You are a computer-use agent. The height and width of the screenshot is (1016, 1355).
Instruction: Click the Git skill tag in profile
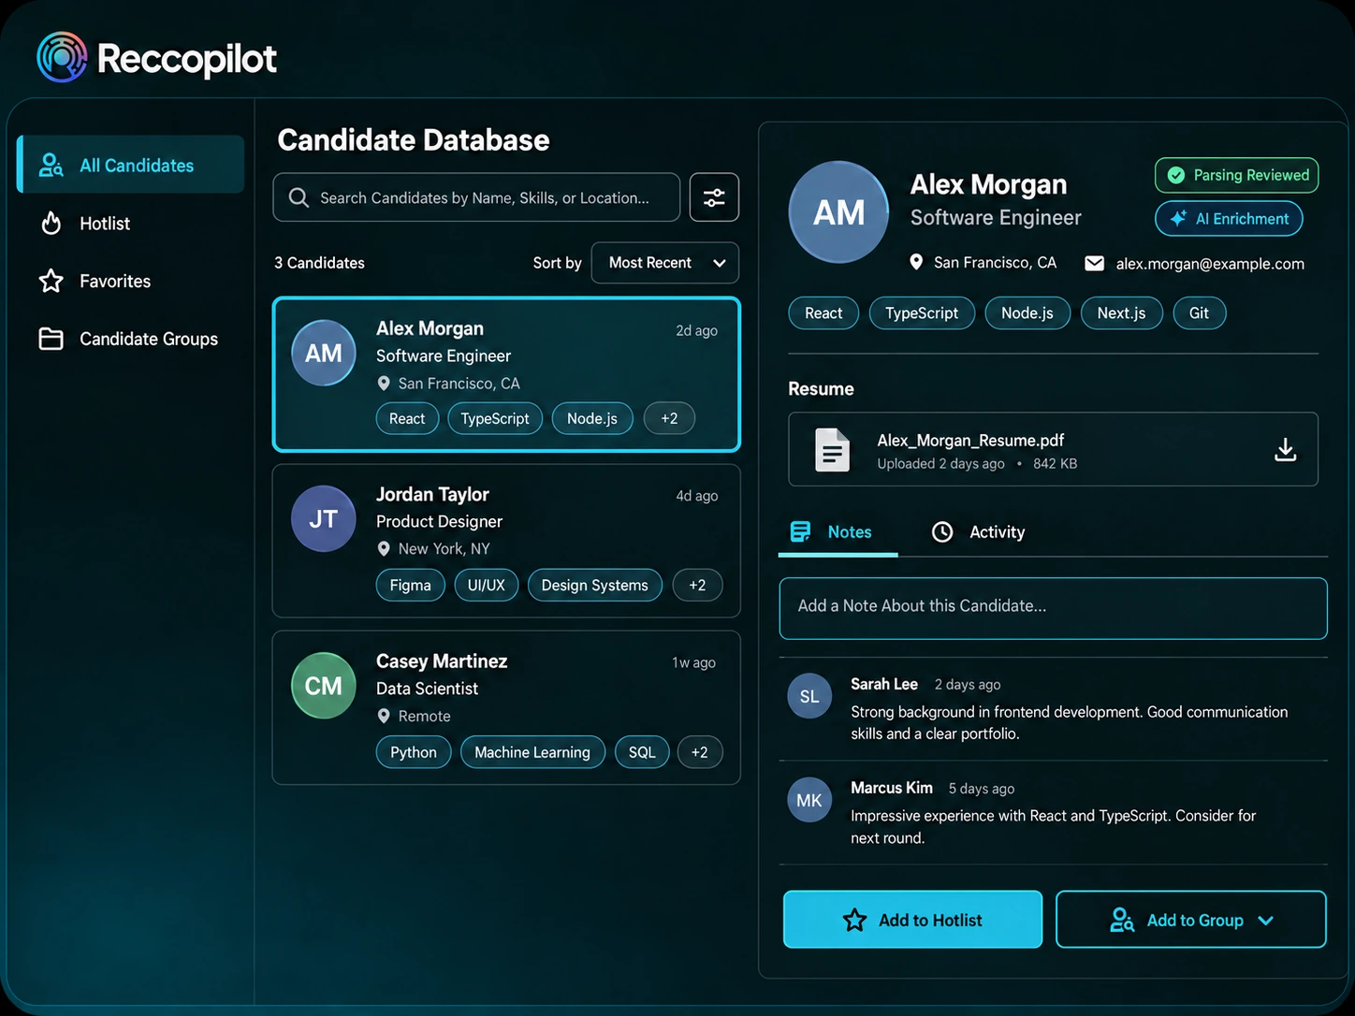[x=1199, y=313]
